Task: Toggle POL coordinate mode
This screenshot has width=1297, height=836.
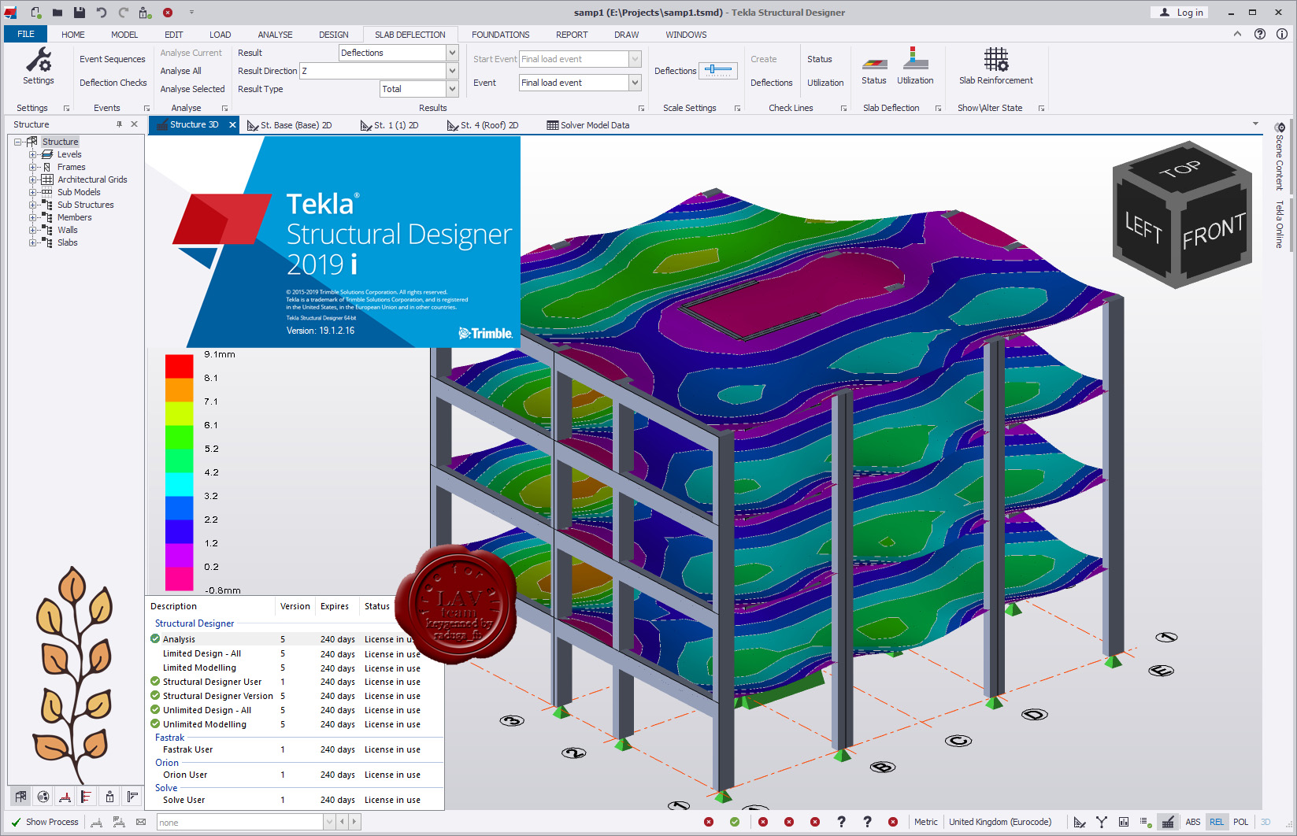Action: [1241, 822]
